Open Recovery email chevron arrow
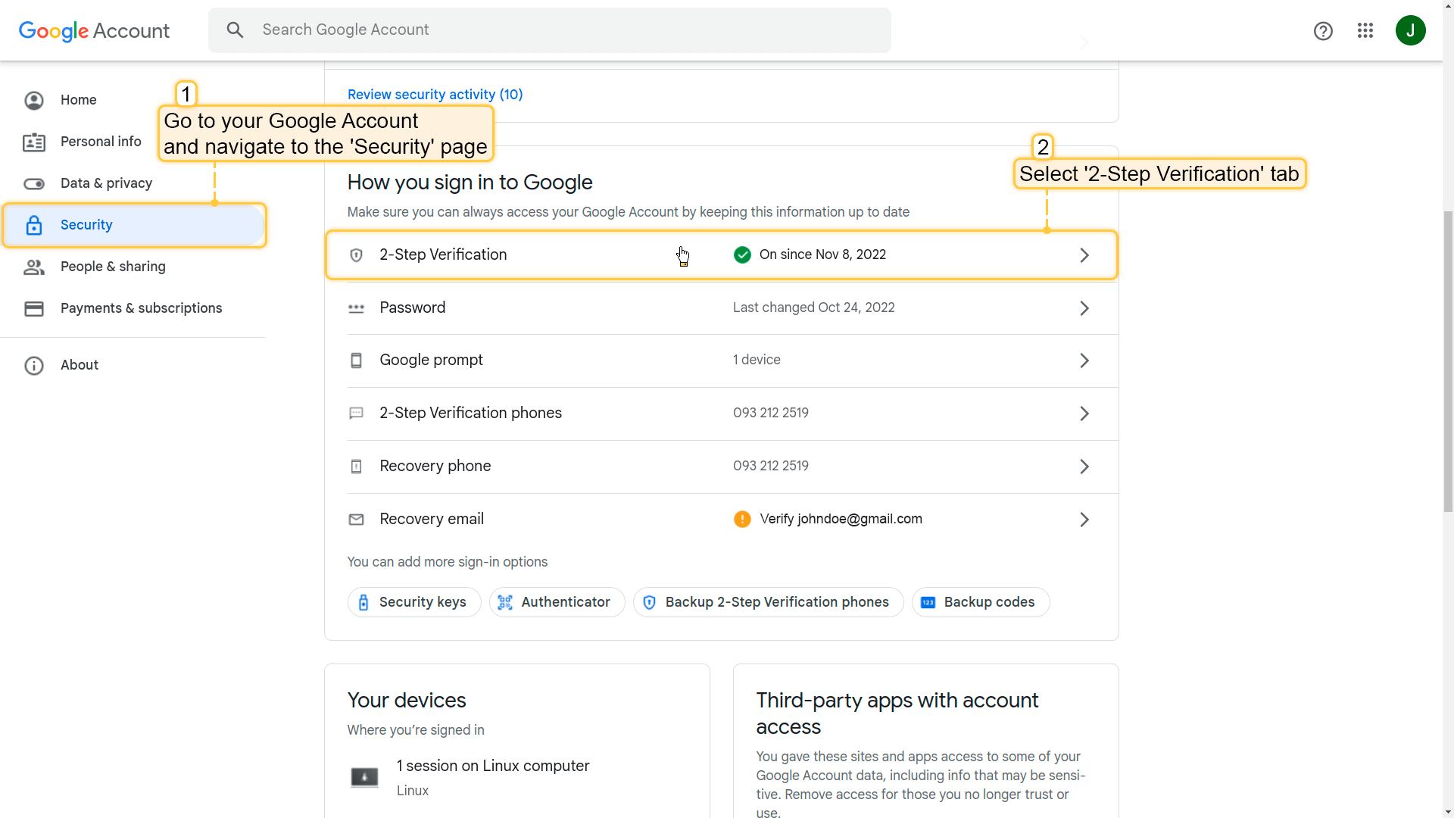 (x=1084, y=520)
